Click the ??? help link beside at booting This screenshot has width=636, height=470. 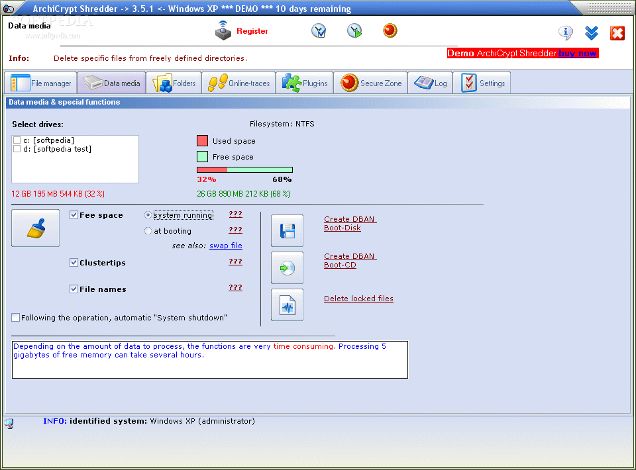[235, 230]
